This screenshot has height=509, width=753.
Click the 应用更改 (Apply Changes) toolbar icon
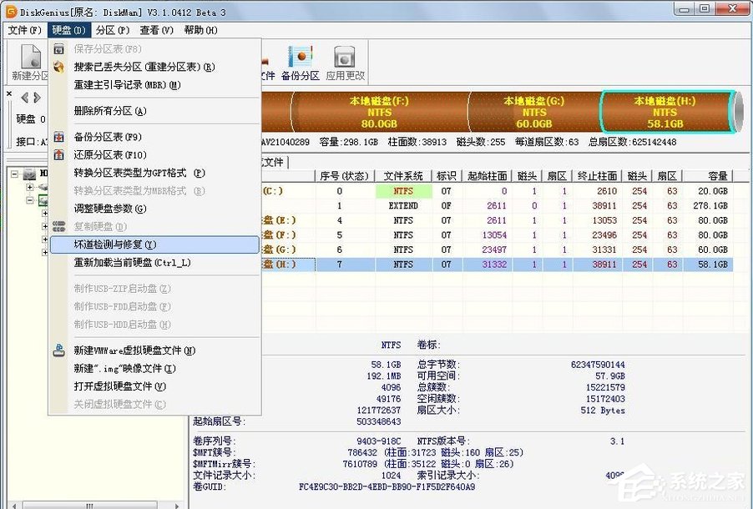pos(344,58)
